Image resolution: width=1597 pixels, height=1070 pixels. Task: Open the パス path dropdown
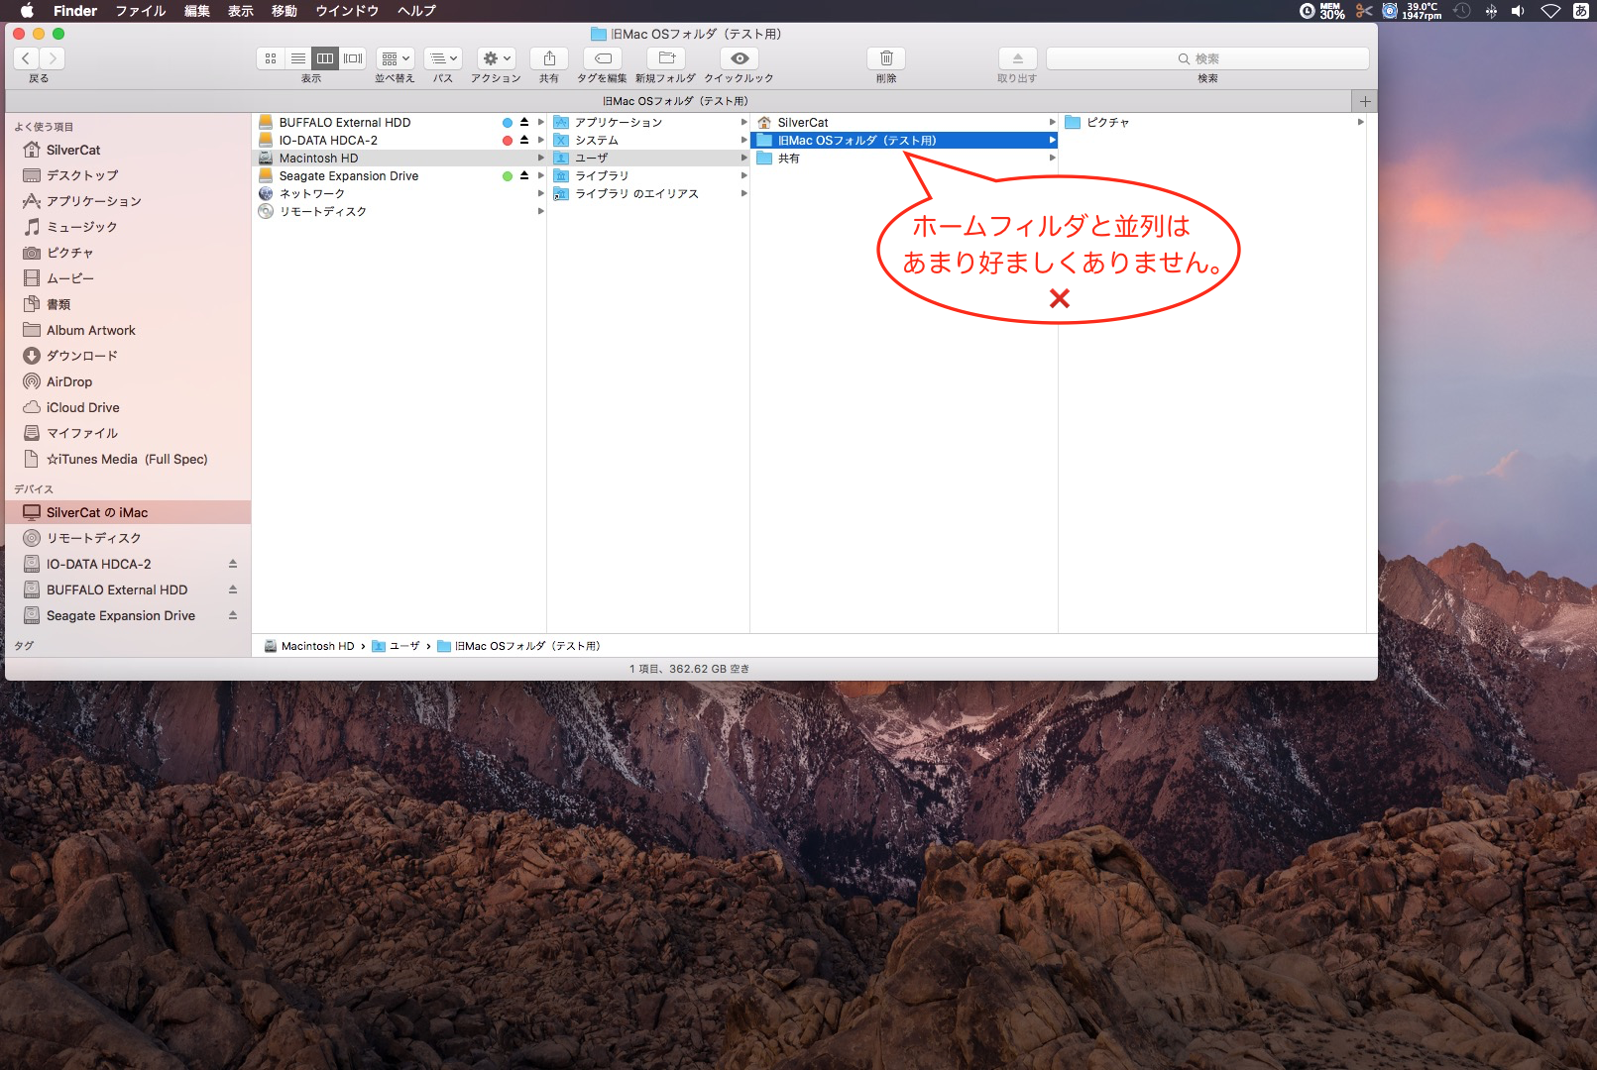(x=443, y=58)
